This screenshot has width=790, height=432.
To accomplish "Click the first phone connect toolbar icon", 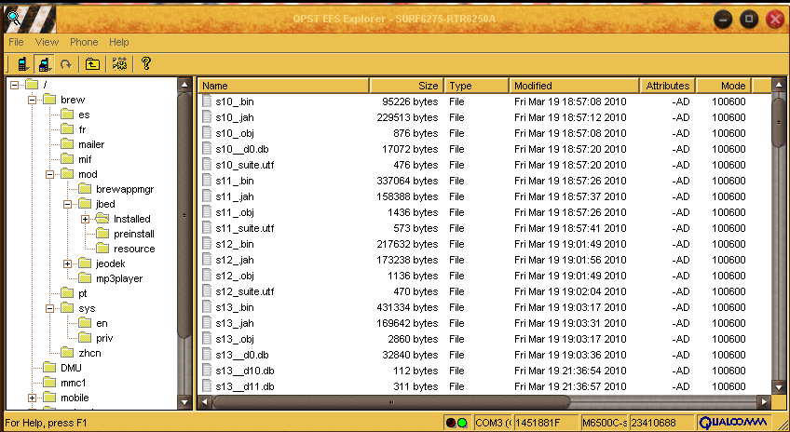I will [x=22, y=64].
